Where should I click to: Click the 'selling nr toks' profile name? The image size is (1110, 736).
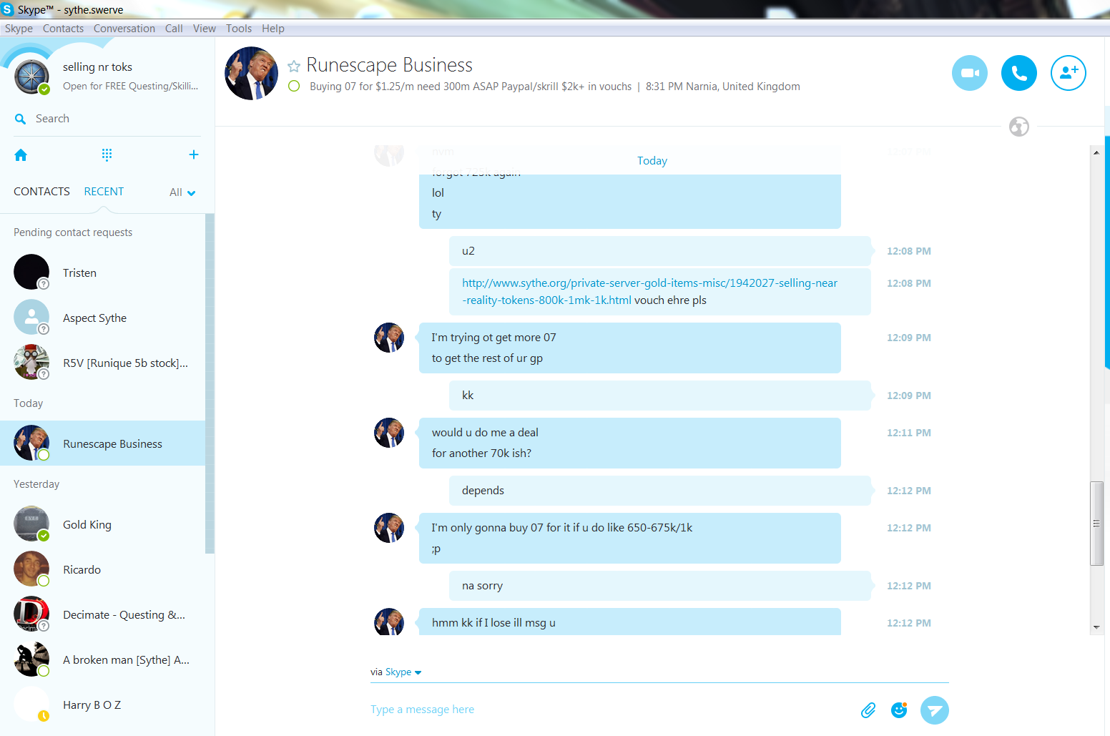[x=97, y=67]
